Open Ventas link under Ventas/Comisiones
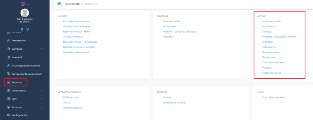 67,103
